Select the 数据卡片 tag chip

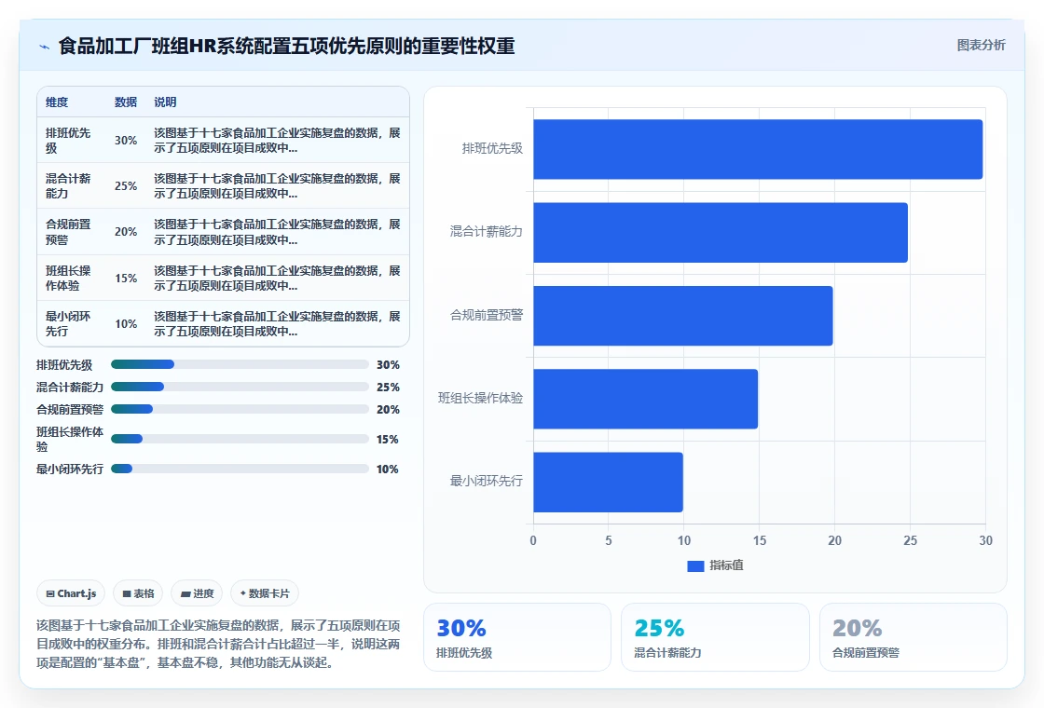(265, 593)
